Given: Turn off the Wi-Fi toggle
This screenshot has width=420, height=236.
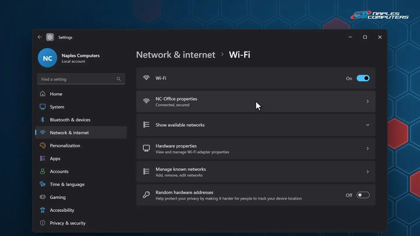Looking at the screenshot, I should tap(363, 78).
